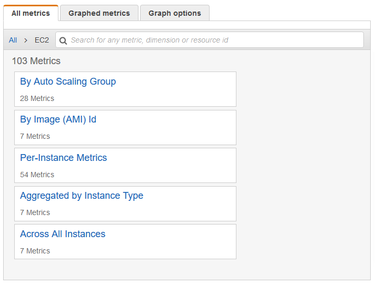Select the All metrics tab
Image resolution: width=376 pixels, height=285 pixels.
pyautogui.click(x=31, y=13)
